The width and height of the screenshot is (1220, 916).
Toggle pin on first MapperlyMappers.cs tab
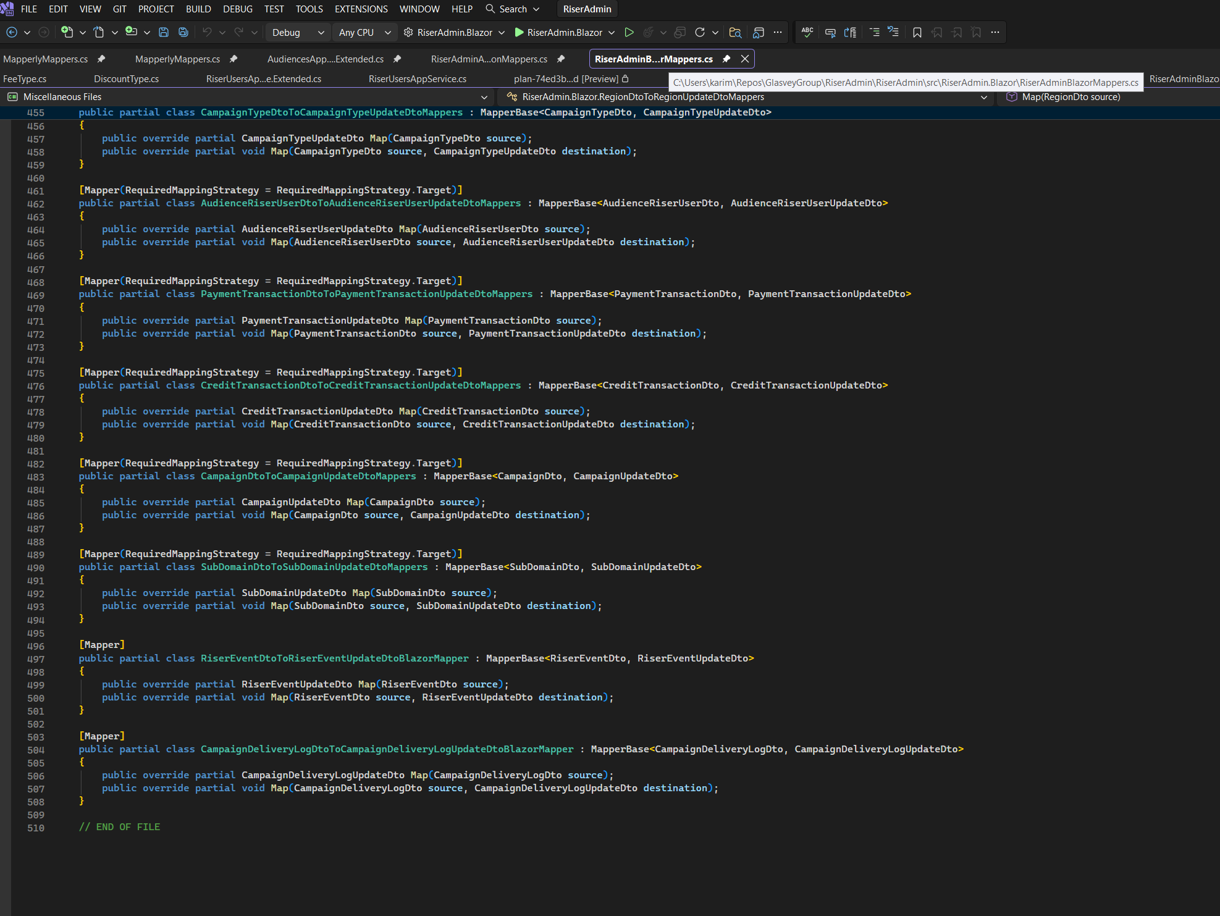101,59
